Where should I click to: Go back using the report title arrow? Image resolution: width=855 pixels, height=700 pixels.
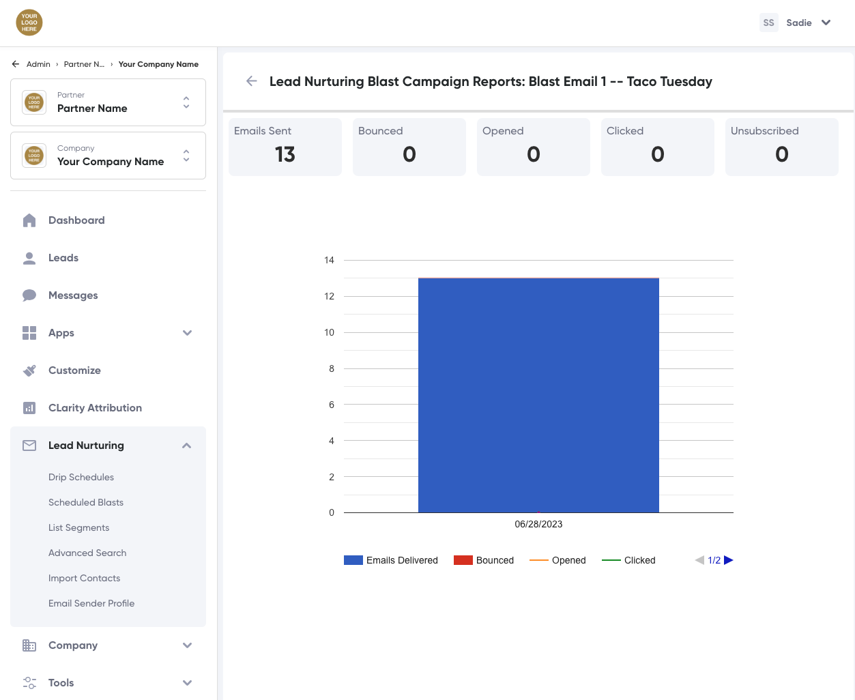252,81
